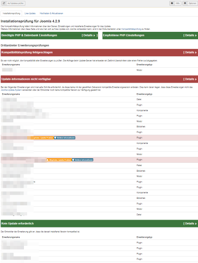Screen dimensions: 198x263
Task: Open the Optionen gear button
Action: 190,3
